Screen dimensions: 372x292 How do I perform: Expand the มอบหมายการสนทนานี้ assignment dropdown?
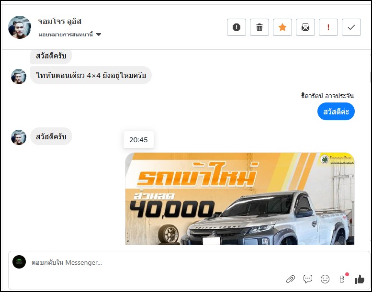[x=70, y=34]
